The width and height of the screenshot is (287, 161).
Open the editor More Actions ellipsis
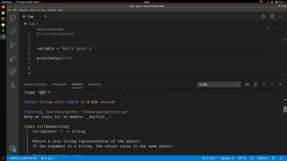click(280, 17)
